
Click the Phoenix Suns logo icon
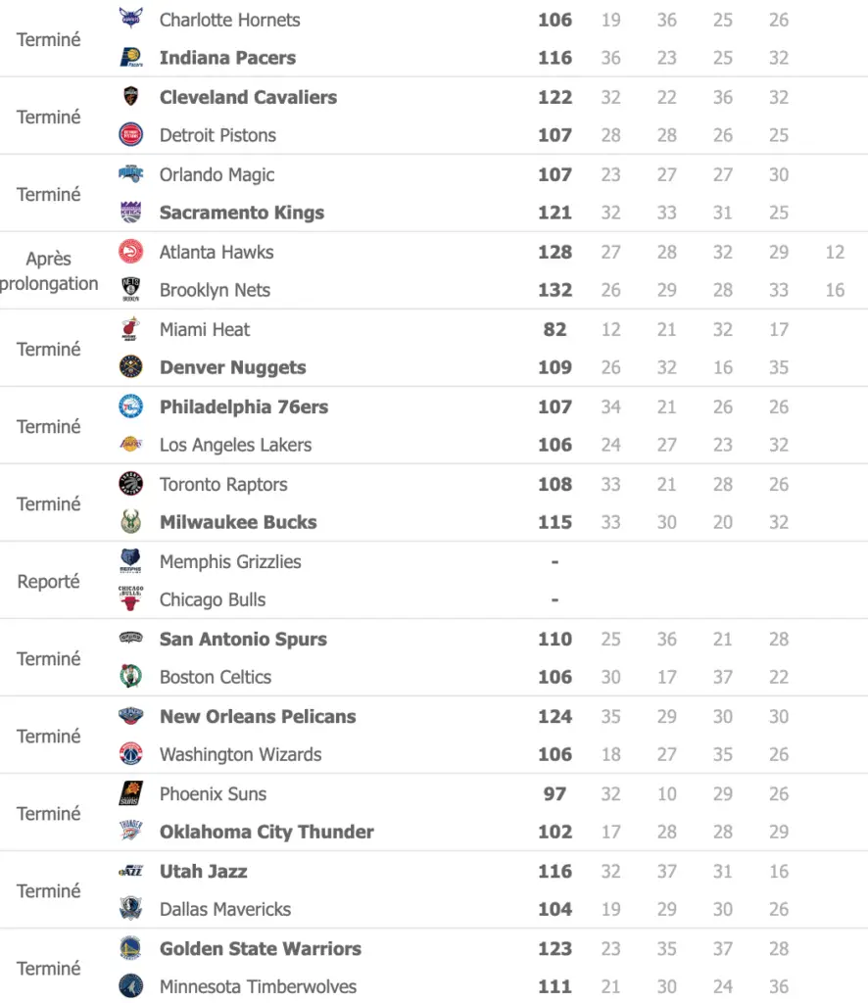click(130, 793)
